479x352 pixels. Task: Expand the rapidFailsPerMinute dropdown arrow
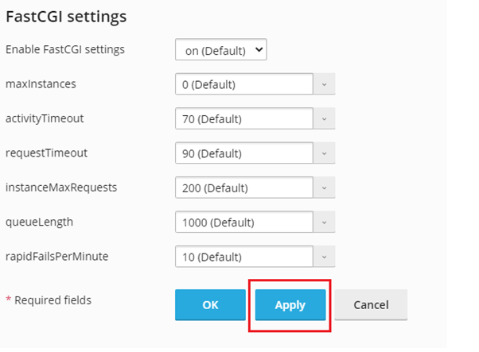pos(324,257)
